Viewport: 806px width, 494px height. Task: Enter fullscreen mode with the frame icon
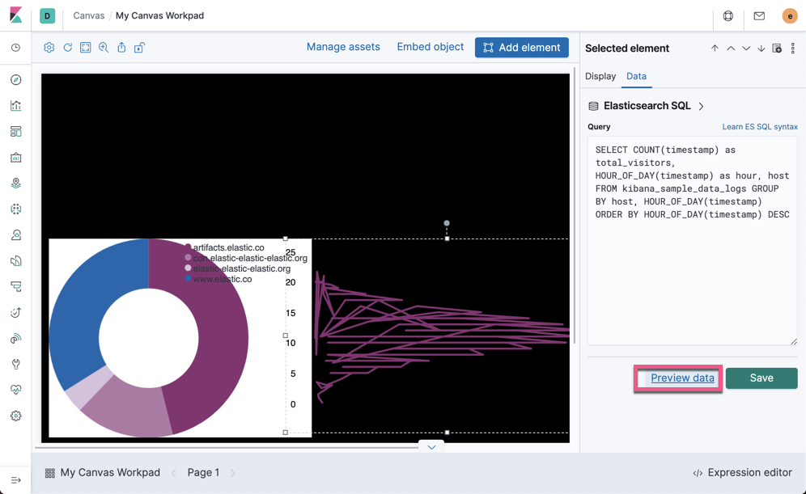tap(86, 48)
